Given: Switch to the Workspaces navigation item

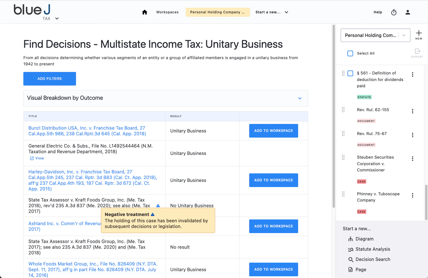Looking at the screenshot, I should coord(167,12).
